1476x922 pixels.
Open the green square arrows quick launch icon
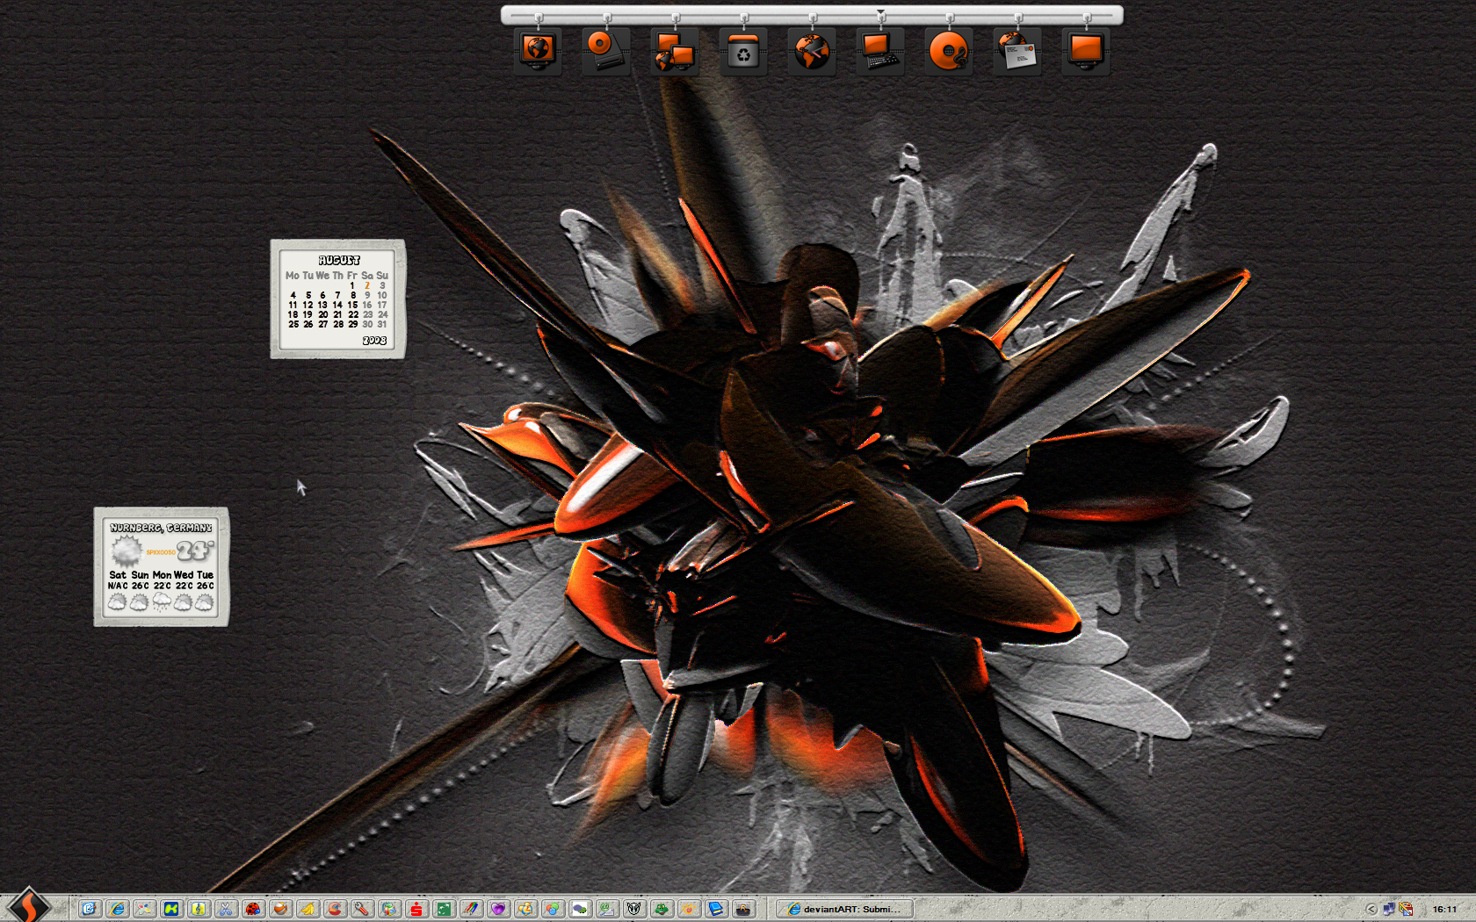pos(444,909)
